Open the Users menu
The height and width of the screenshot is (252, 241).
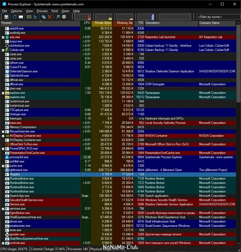[x=65, y=11]
